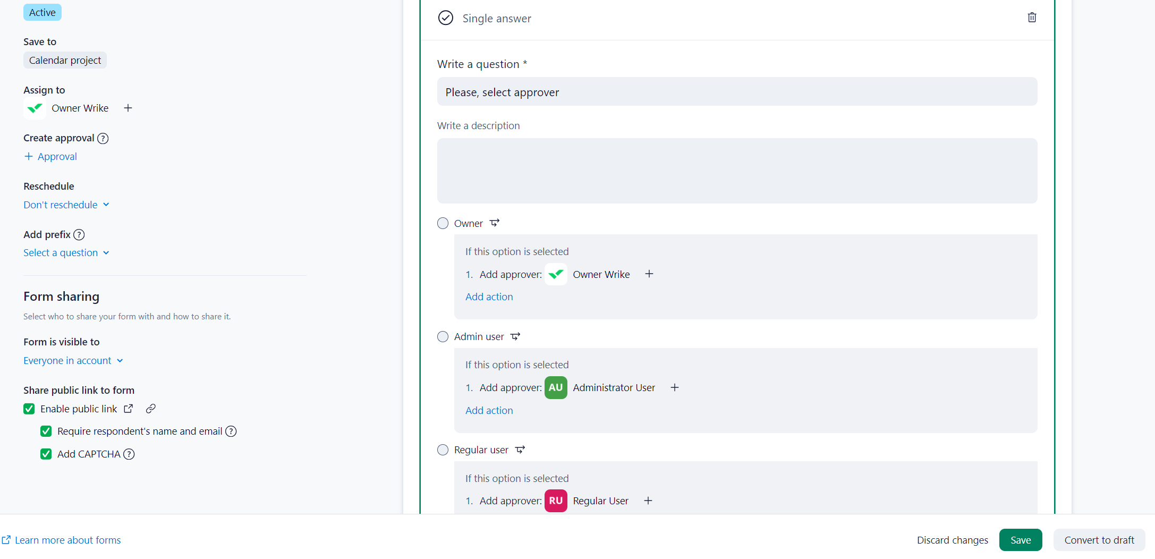Click the branching icon beside Admin user

(x=515, y=336)
